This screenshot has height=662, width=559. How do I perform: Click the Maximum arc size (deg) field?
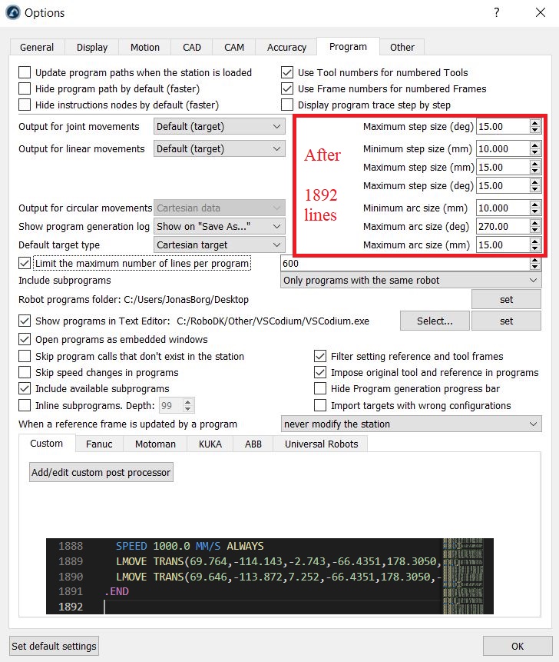click(x=502, y=227)
